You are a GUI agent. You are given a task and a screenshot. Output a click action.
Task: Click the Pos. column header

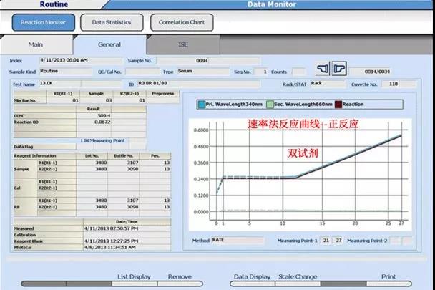tap(155, 156)
